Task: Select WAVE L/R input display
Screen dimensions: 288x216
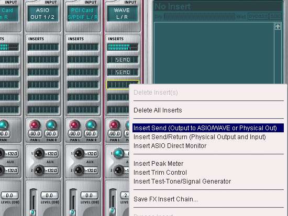Action: pyautogui.click(x=123, y=14)
